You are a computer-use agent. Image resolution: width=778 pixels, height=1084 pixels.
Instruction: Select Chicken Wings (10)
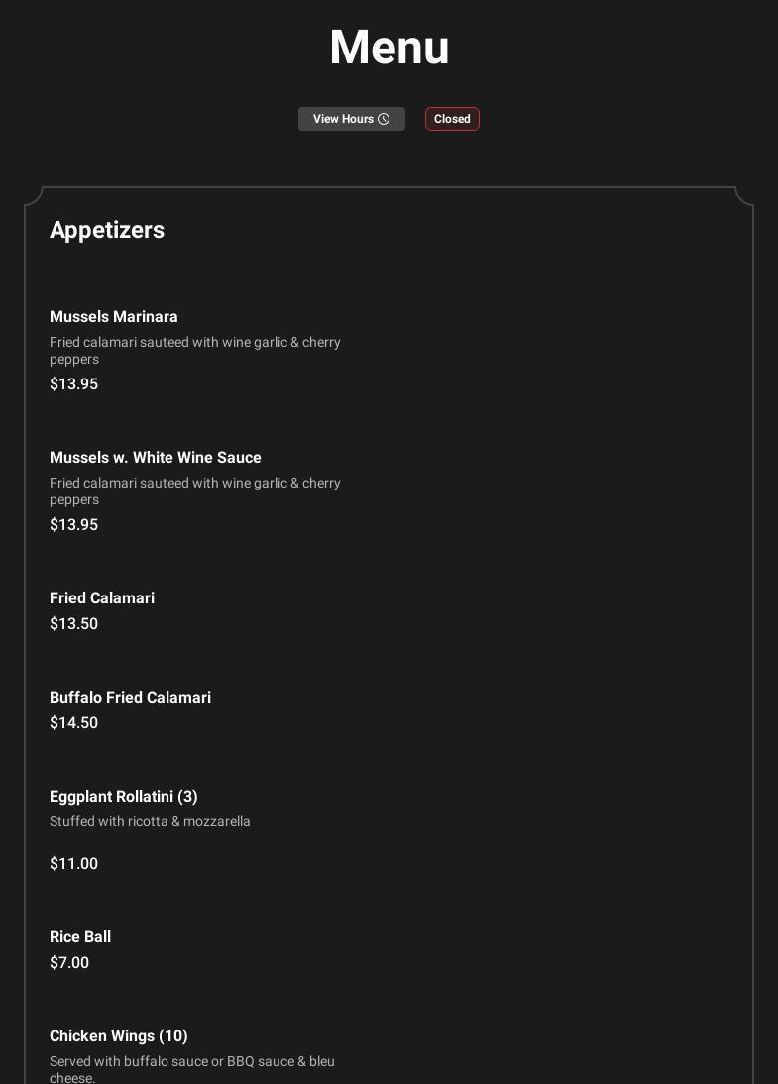pos(119,1036)
